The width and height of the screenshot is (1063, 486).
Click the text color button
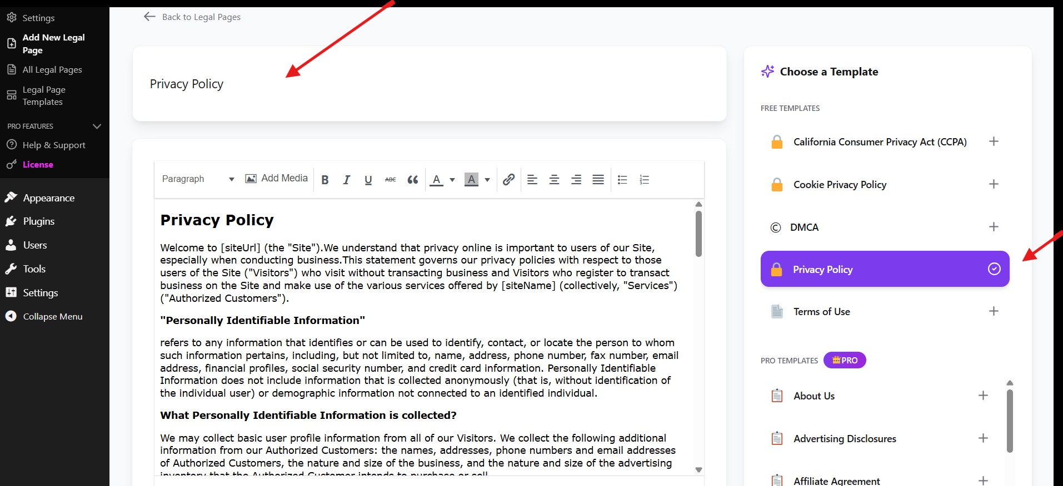coord(437,179)
